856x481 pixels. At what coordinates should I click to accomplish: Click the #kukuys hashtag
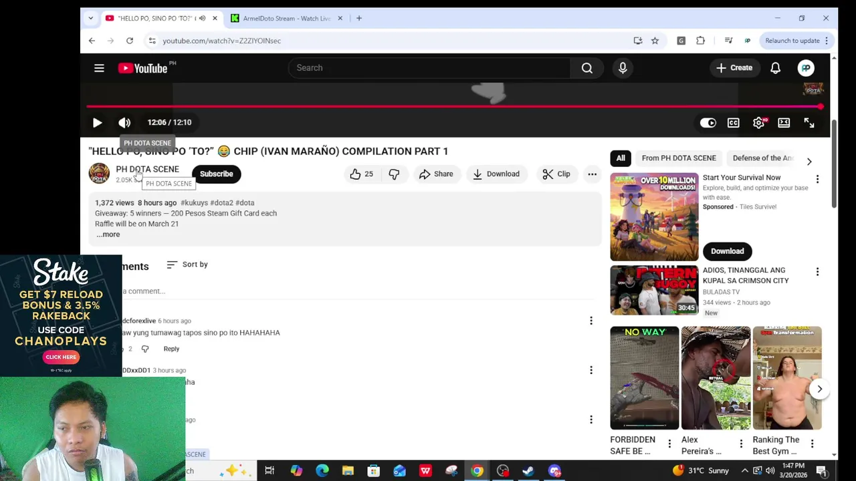pyautogui.click(x=194, y=202)
